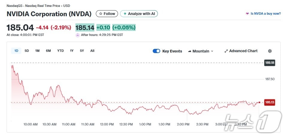Screen dimensions: 286x137
Task: Toggle the Key Events switch
Action: coord(156,51)
